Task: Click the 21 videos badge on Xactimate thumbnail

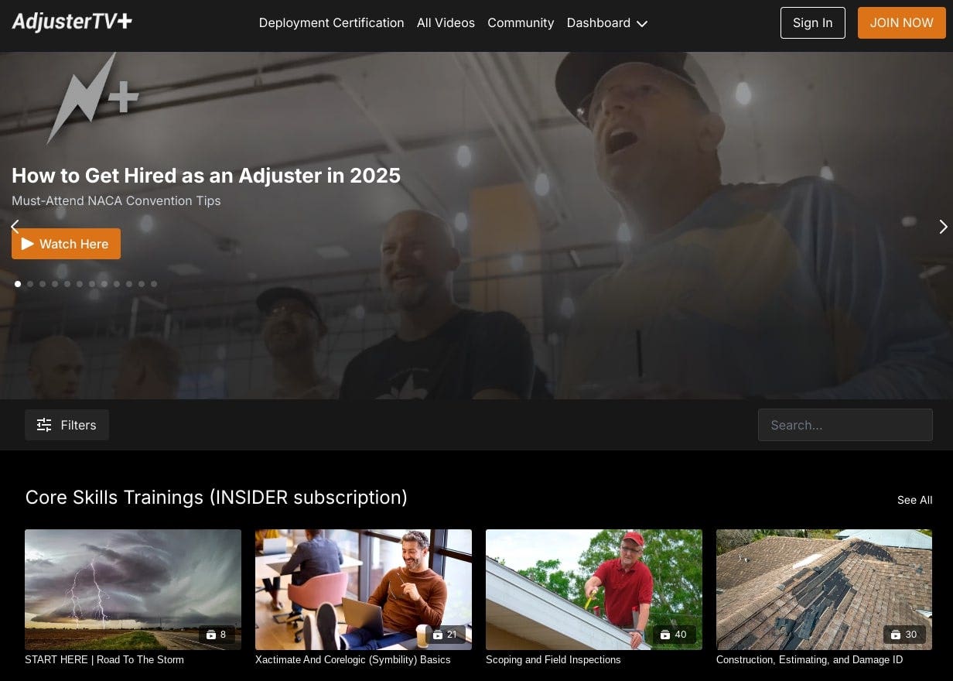Action: [446, 635]
